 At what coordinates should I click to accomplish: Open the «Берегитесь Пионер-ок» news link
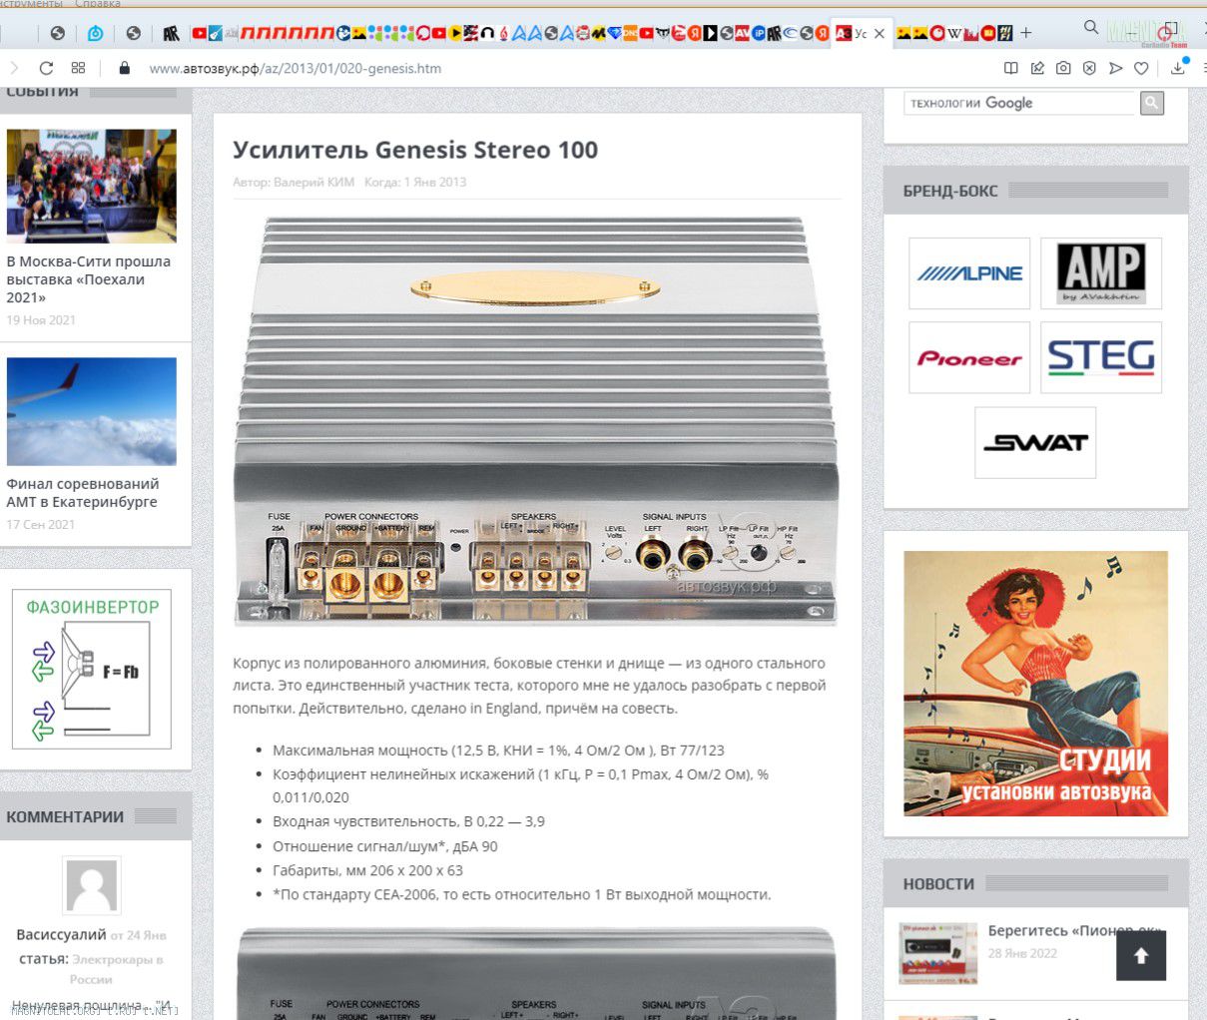coord(1074,930)
